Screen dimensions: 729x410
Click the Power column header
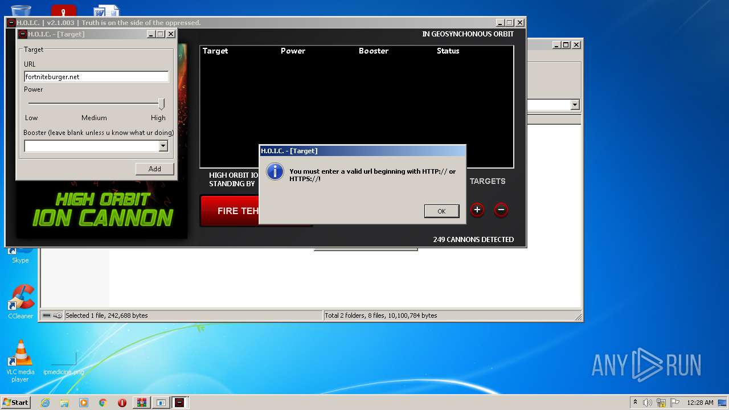[x=293, y=51]
